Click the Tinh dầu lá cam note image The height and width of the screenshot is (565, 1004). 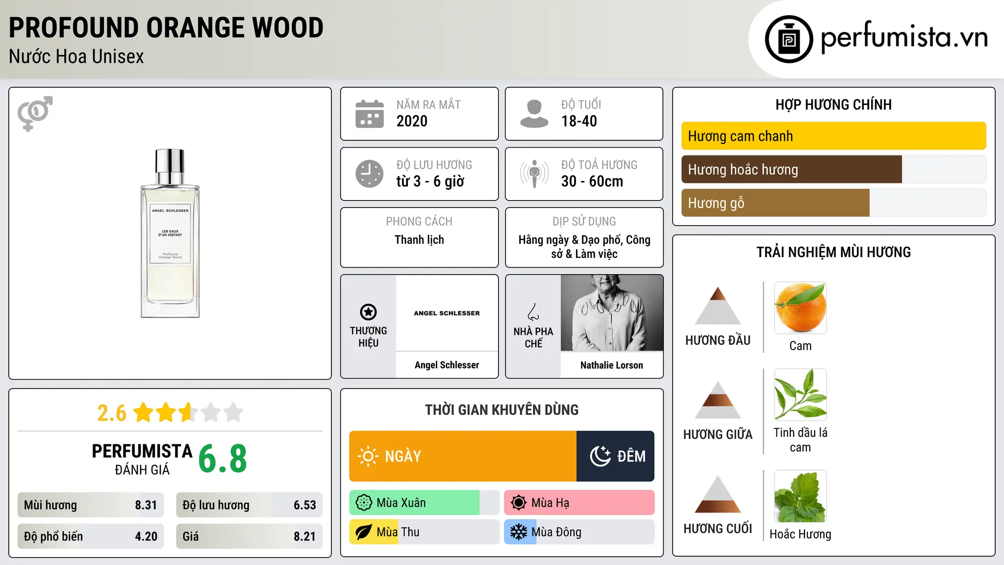tap(800, 395)
